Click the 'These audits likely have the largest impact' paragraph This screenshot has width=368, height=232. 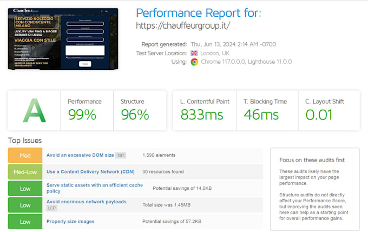point(309,177)
